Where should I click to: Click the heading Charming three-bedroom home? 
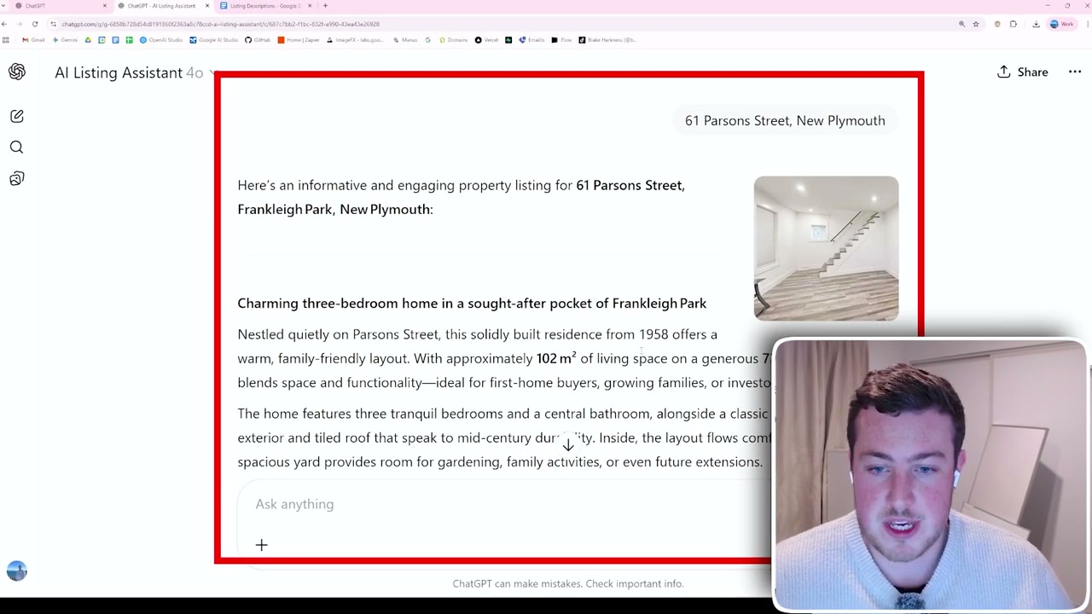coord(472,304)
